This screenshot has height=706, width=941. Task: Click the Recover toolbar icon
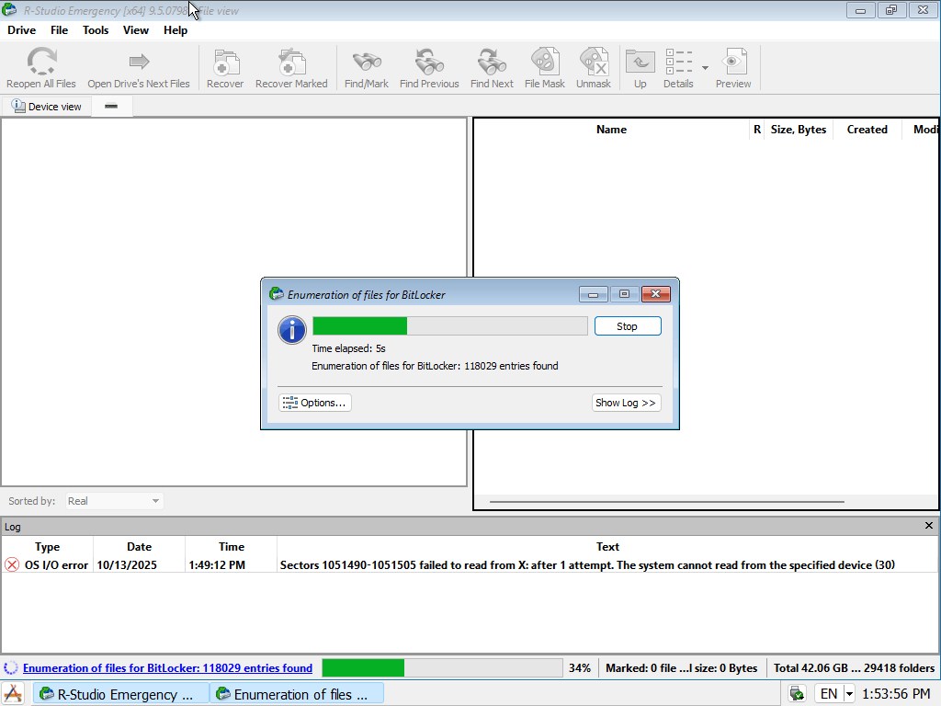click(226, 62)
